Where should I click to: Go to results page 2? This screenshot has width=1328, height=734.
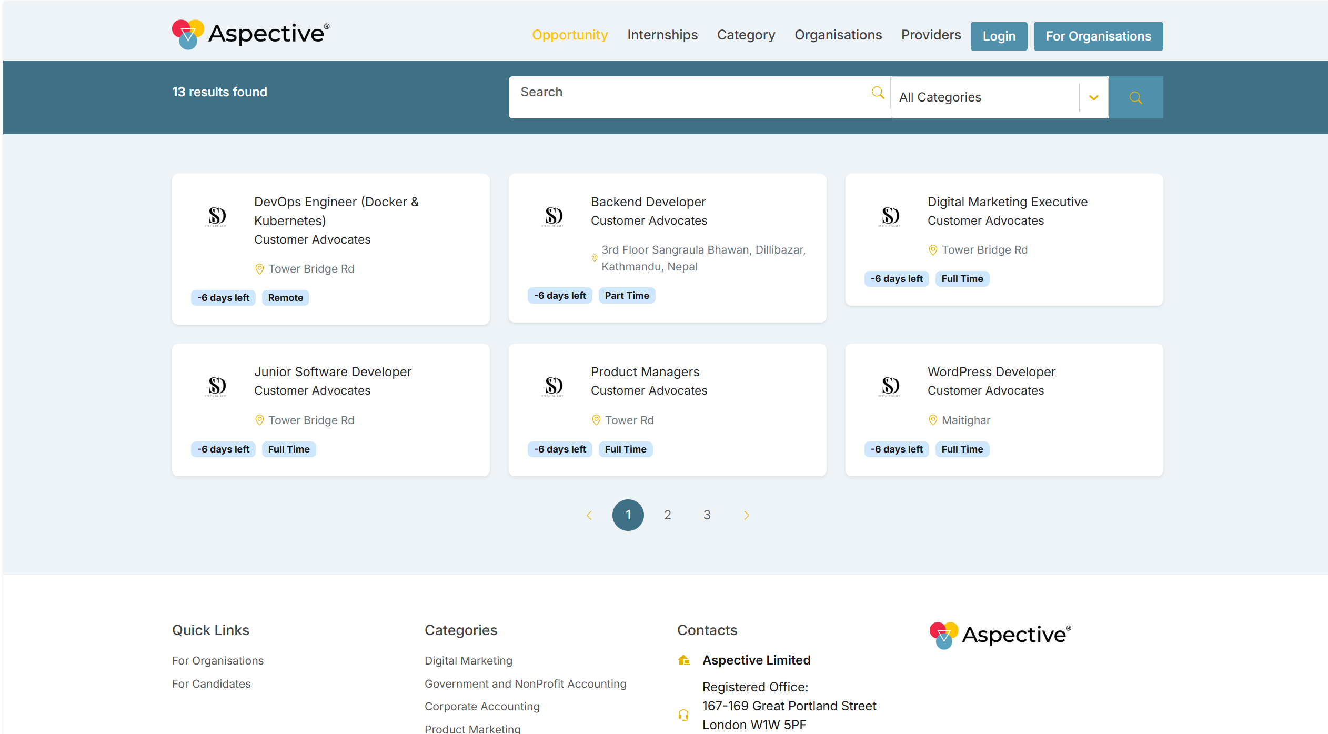(x=667, y=515)
